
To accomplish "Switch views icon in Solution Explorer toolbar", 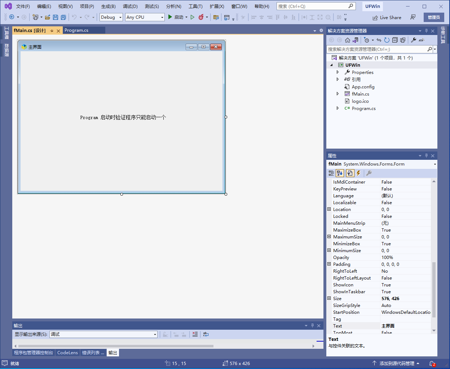I will pyautogui.click(x=356, y=40).
